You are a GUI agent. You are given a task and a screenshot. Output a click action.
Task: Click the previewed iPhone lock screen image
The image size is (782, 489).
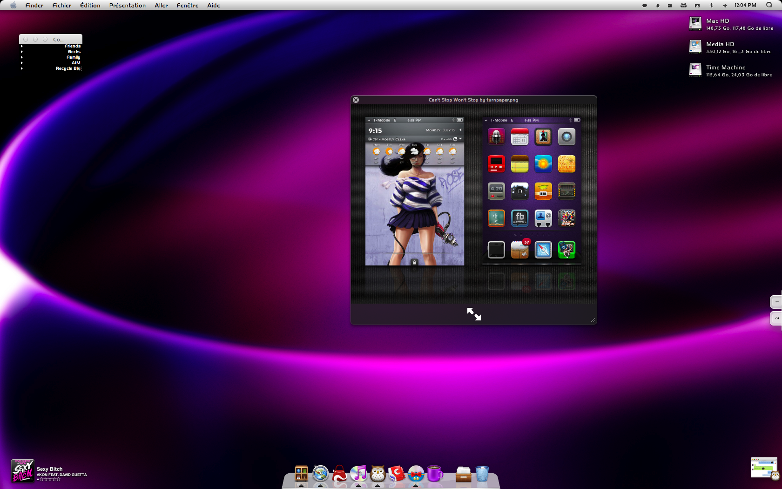point(415,191)
